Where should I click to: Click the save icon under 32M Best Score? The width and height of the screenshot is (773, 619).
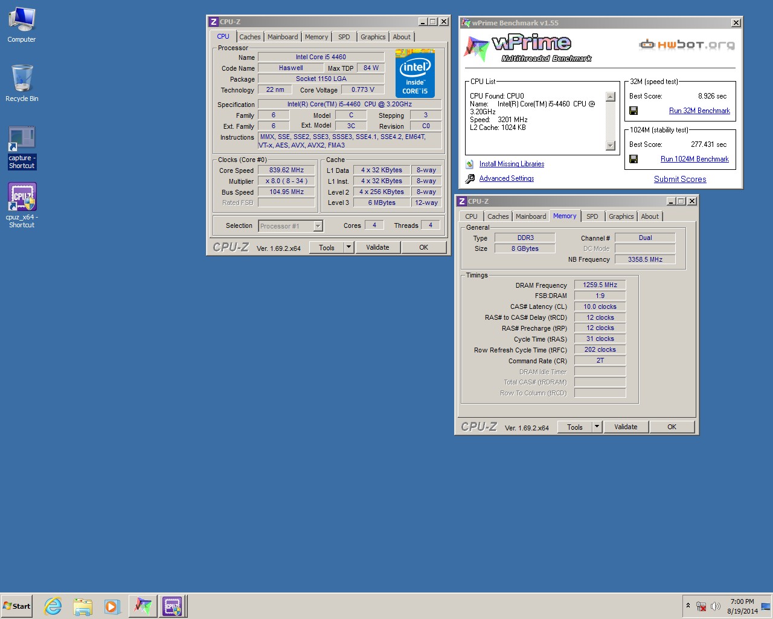click(x=633, y=111)
